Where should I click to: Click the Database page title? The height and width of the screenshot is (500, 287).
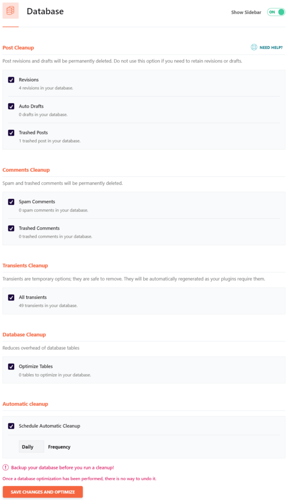[x=45, y=11]
